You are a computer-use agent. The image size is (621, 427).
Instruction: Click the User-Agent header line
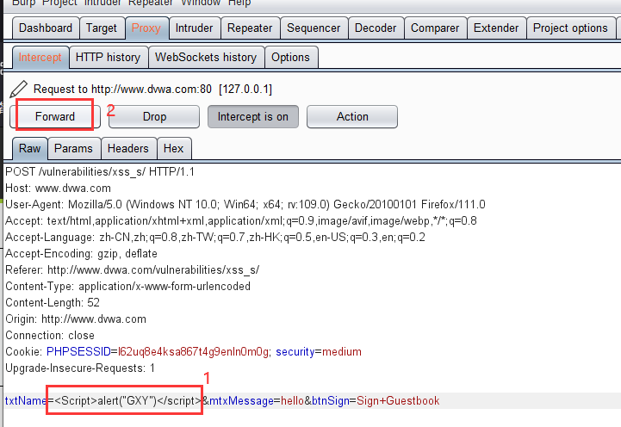[245, 205]
